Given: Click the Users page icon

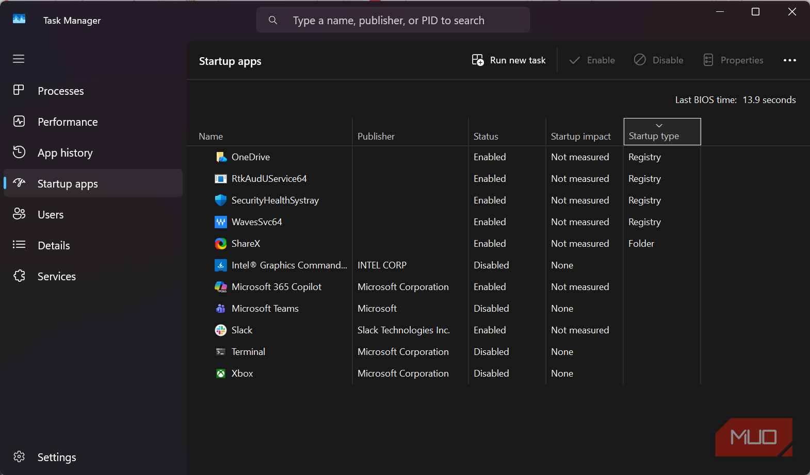Looking at the screenshot, I should pyautogui.click(x=19, y=214).
